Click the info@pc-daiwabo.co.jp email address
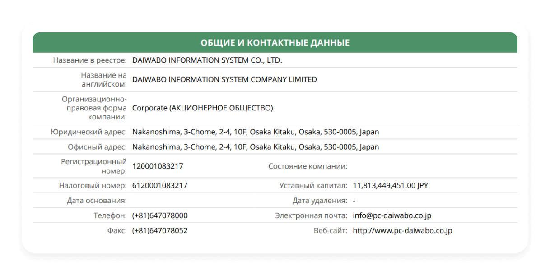 point(392,216)
